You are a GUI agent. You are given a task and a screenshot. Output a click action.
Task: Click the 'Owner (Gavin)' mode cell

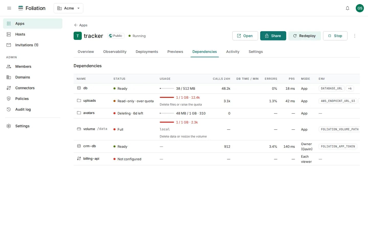(307, 146)
